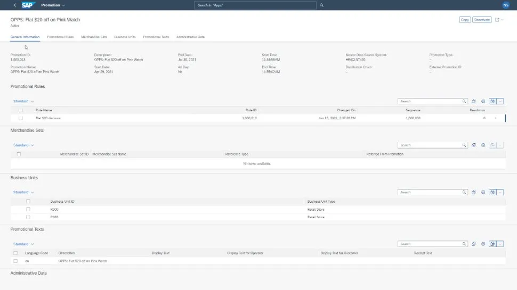
Task: Open table settings gear in Promotional Texts
Action: coord(483,244)
